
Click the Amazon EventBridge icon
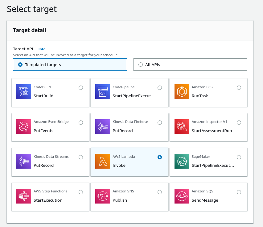tap(24, 127)
